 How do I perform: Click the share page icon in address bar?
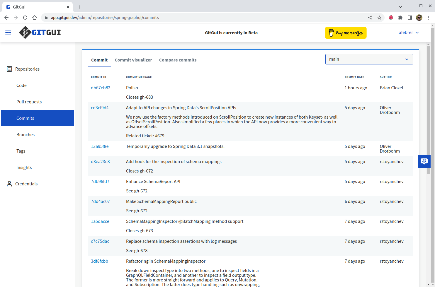(370, 18)
